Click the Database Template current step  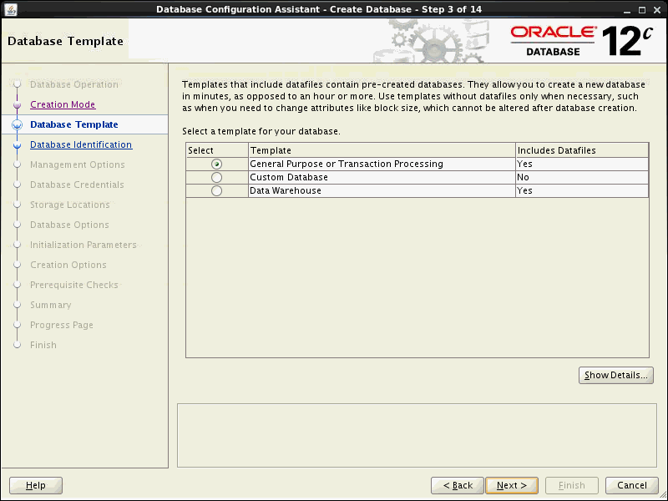click(x=74, y=124)
